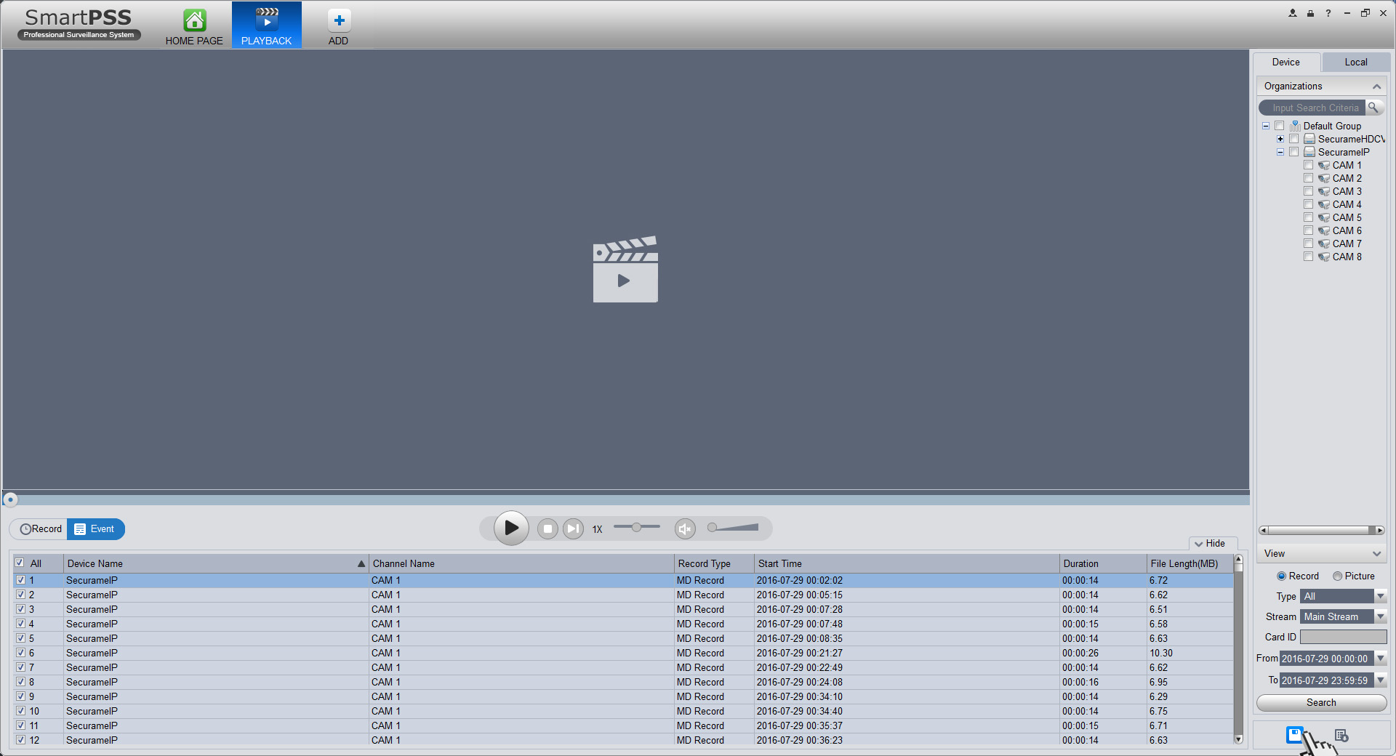The height and width of the screenshot is (756, 1396).
Task: Check the CAM 2 checkbox in tree
Action: click(x=1308, y=178)
